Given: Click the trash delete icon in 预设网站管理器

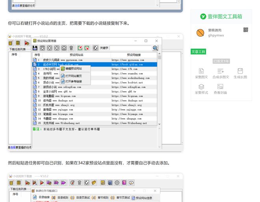Looking at the screenshot, I should (x=71, y=48).
